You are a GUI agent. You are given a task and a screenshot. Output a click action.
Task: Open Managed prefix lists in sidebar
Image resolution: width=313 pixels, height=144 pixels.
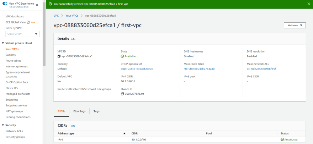pyautogui.click(x=18, y=94)
